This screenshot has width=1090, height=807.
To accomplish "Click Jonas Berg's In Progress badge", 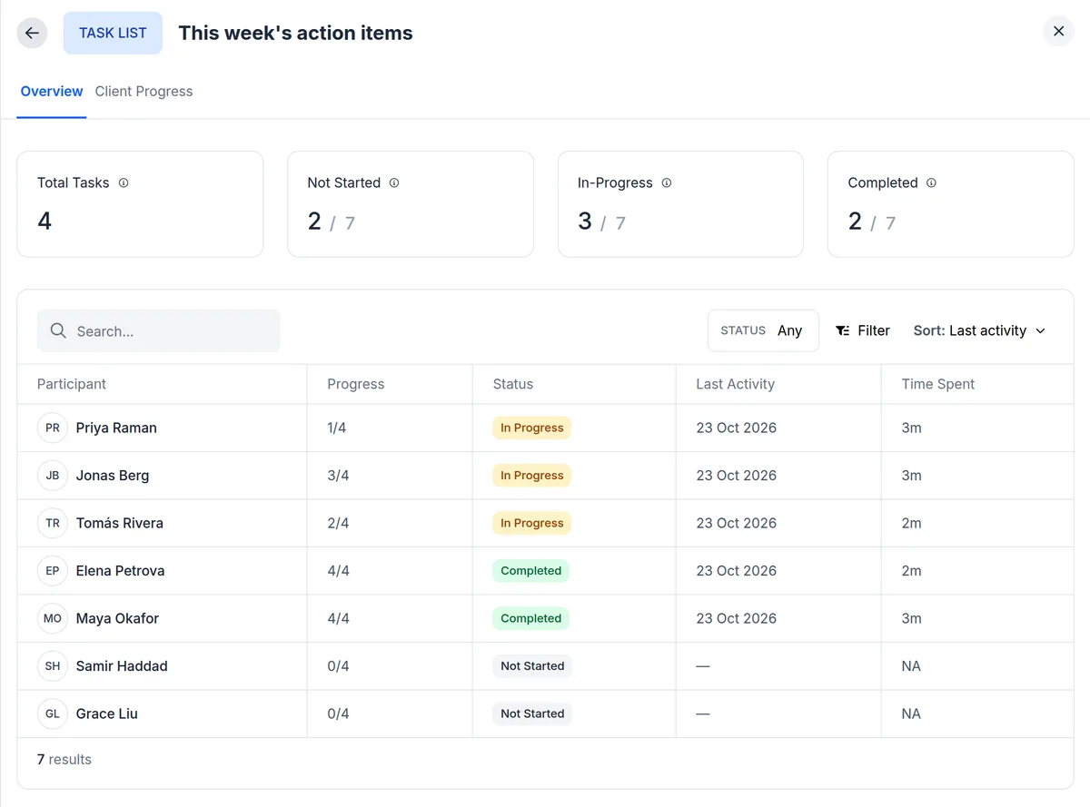I will click(x=532, y=475).
